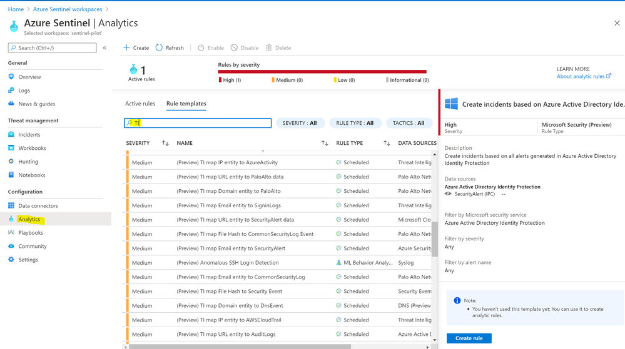Sort the Severity column

(x=165, y=143)
